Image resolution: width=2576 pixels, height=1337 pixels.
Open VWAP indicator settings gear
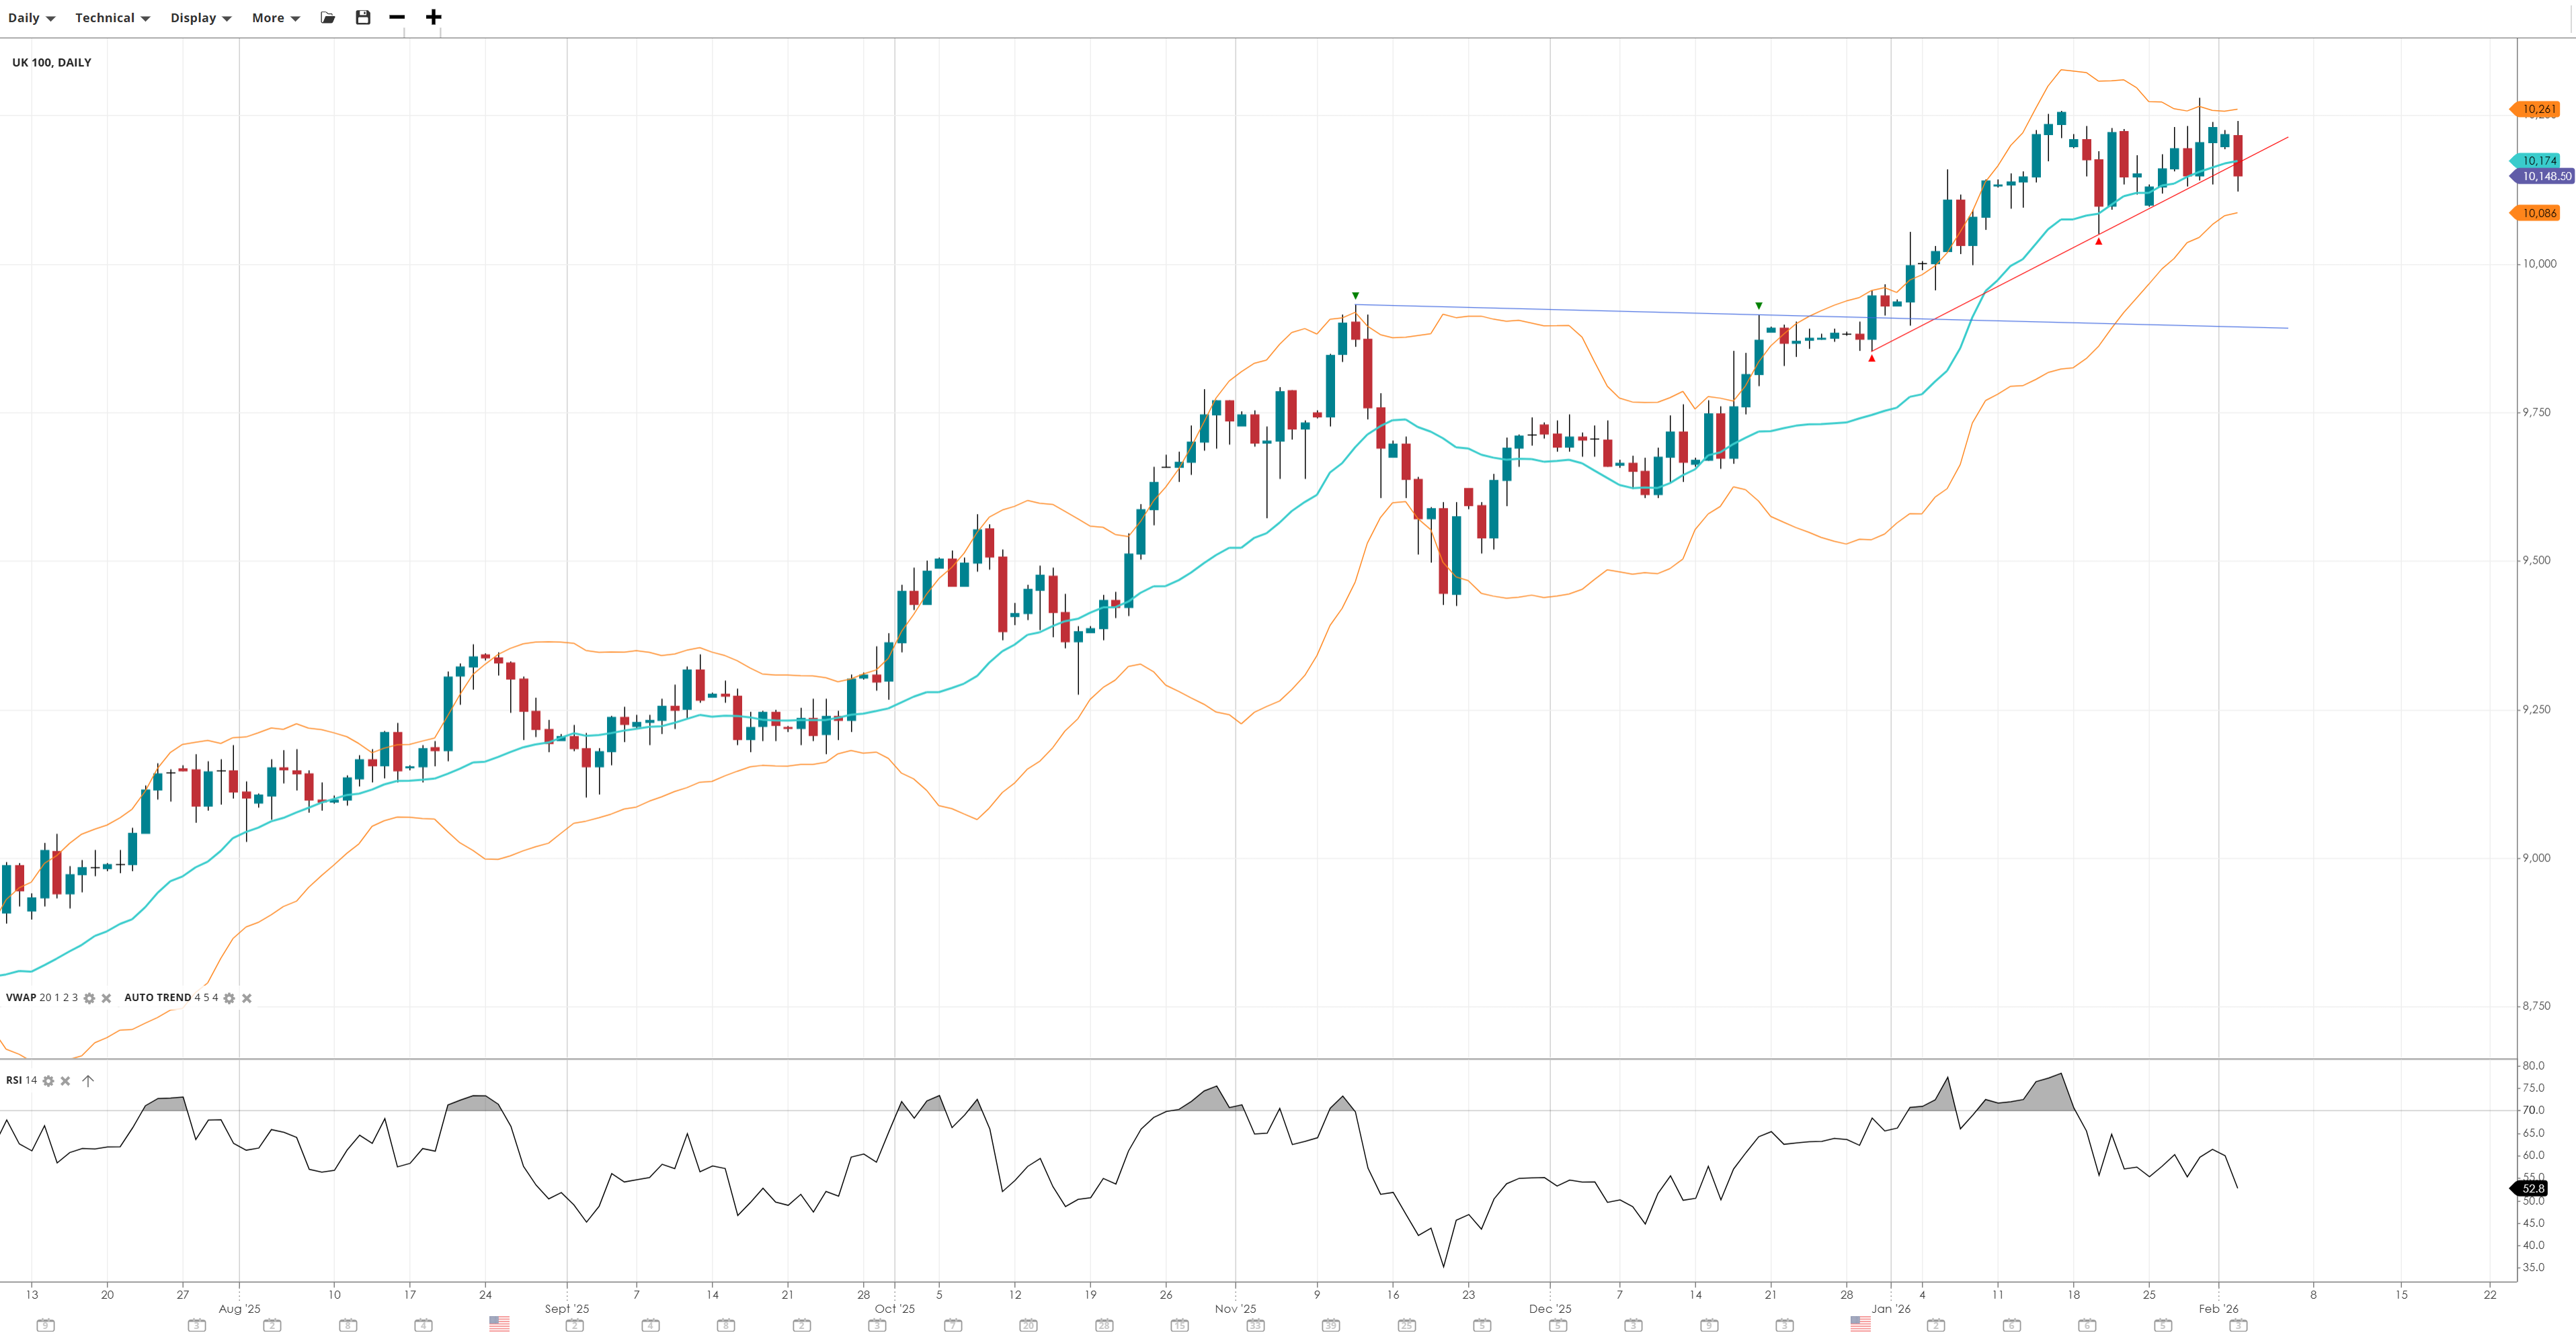[89, 998]
